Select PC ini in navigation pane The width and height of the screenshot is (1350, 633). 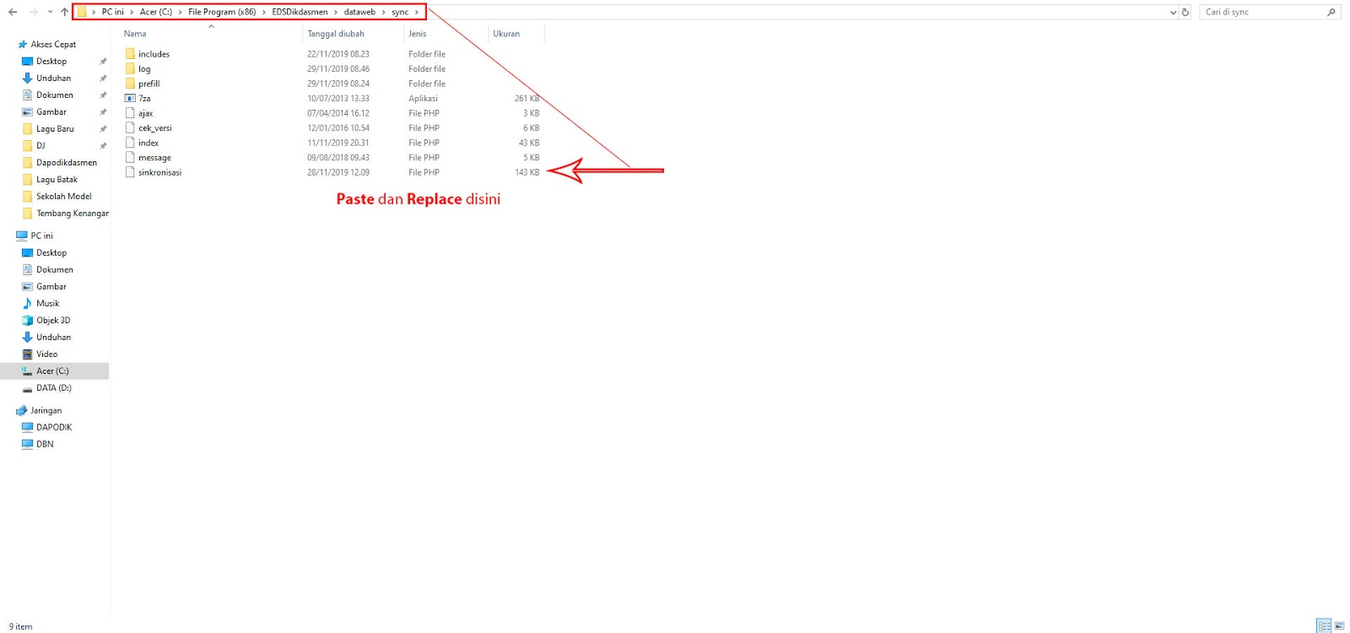[41, 235]
